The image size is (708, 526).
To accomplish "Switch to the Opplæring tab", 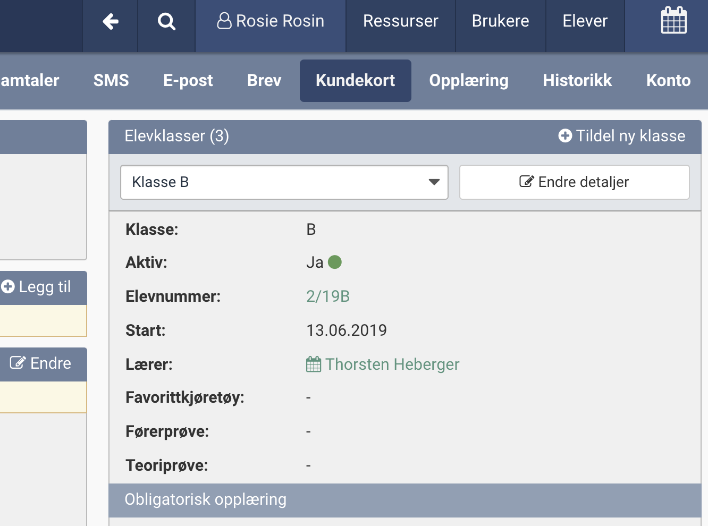I will tap(469, 81).
